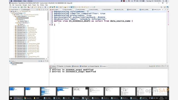Maximize the Outline panel

pos(48,61)
